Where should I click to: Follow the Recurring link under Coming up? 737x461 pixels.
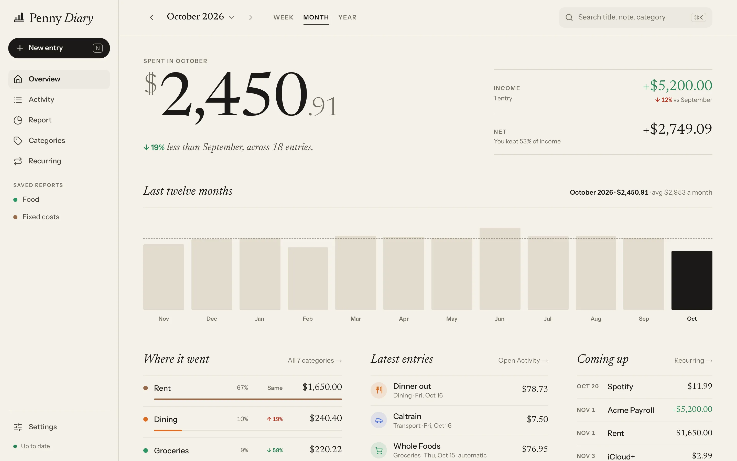pos(693,360)
